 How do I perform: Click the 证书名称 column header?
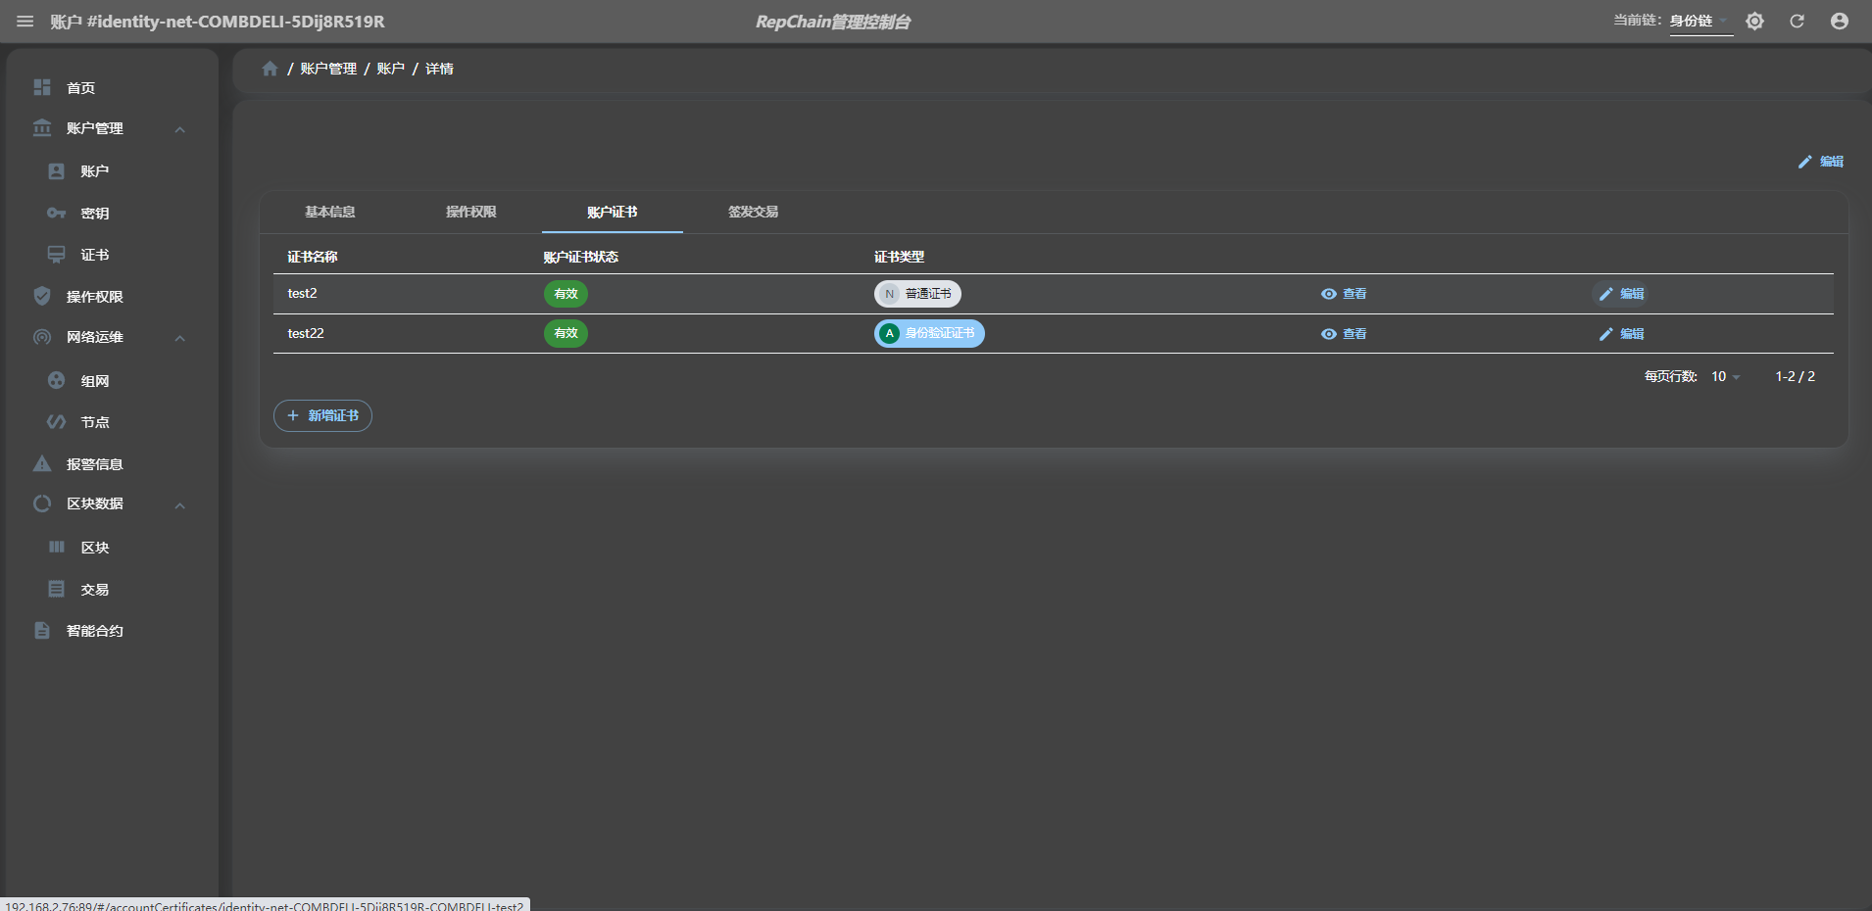coord(312,257)
